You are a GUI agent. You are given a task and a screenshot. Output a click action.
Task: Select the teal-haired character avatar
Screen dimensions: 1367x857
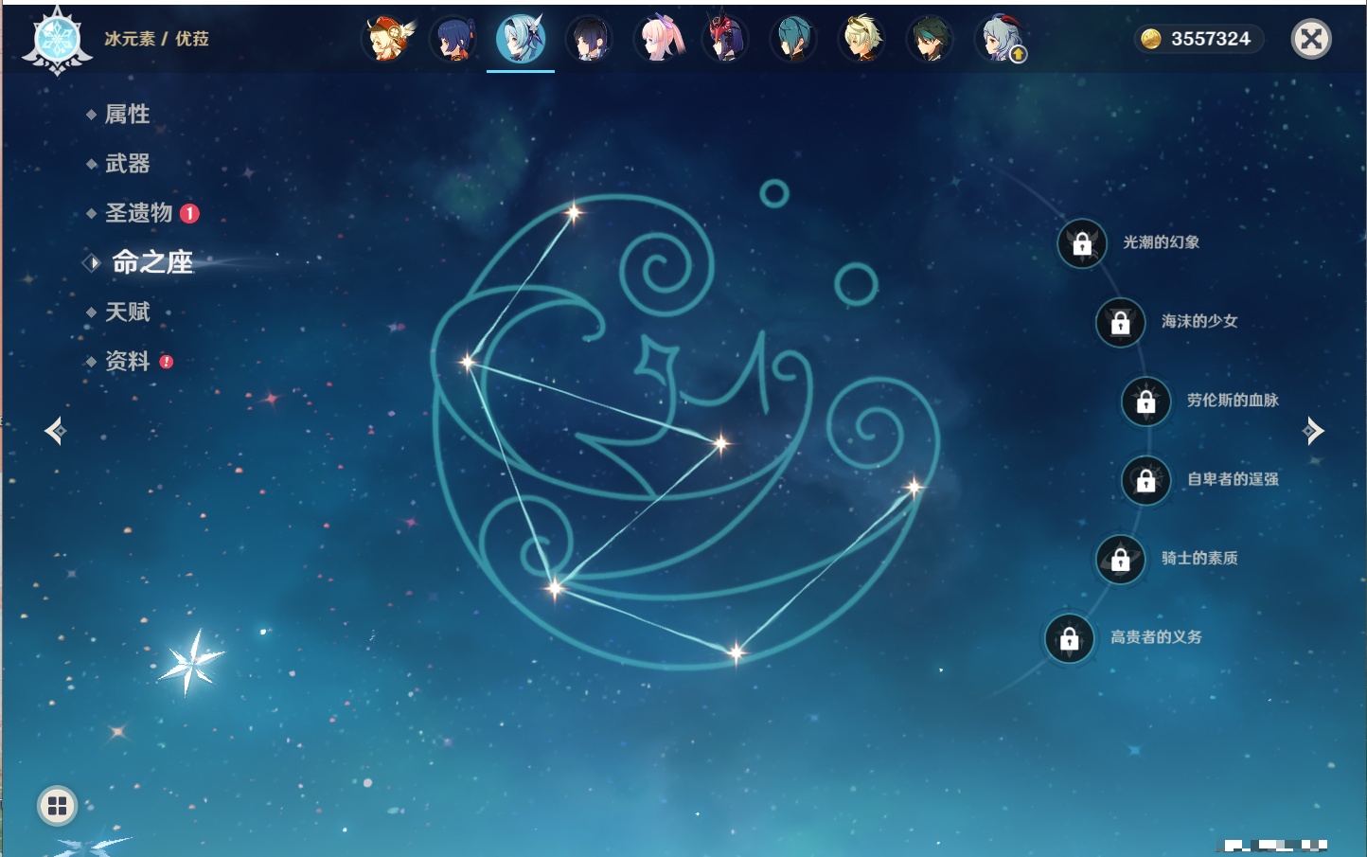(793, 40)
